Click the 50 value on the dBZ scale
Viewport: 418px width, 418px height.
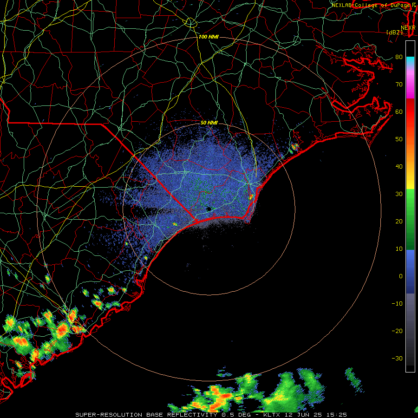tap(399, 139)
